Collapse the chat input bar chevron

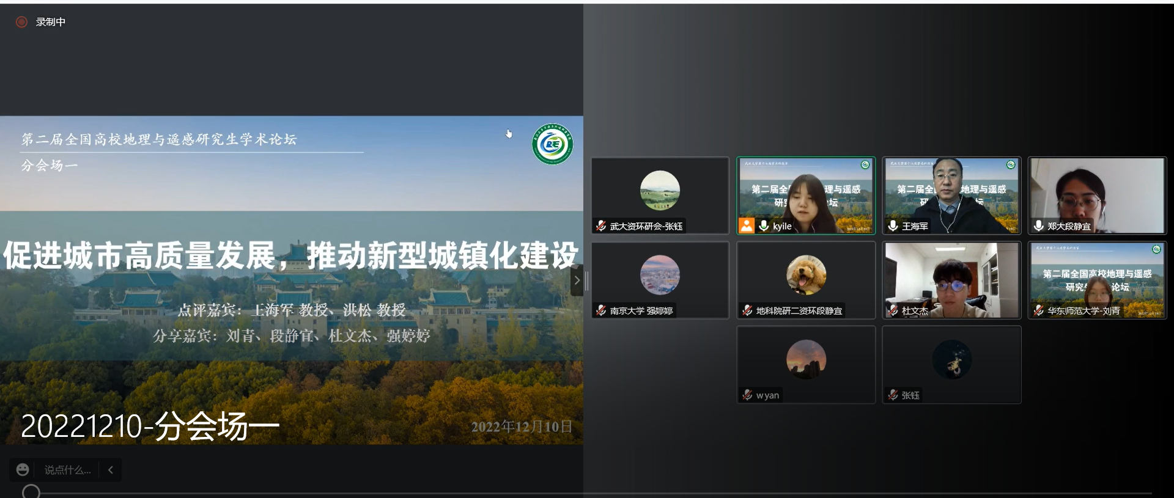[x=111, y=470]
